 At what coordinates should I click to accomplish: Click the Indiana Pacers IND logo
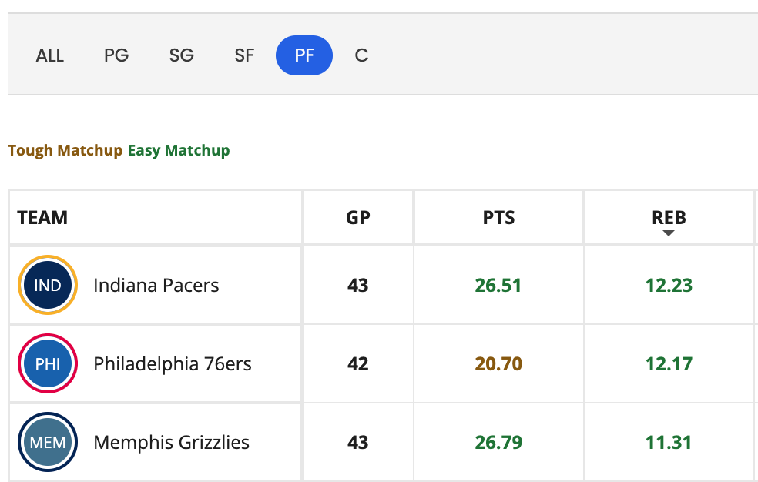click(x=48, y=285)
